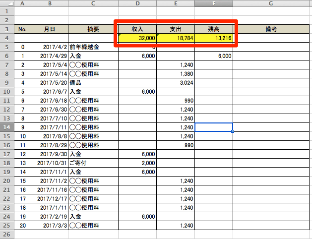This screenshot has height=239, width=312.
Task: Click the yellow 32,000 income total cell
Action: click(x=138, y=38)
